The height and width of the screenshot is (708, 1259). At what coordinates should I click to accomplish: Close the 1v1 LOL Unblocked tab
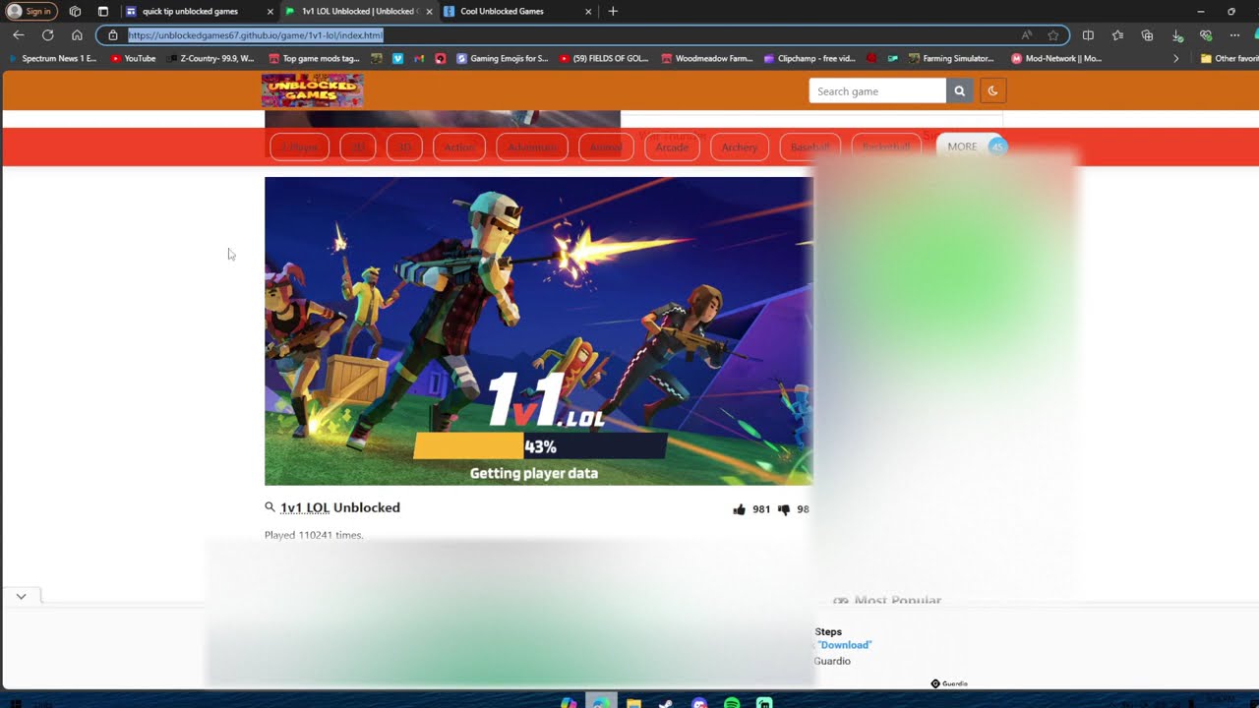[429, 11]
